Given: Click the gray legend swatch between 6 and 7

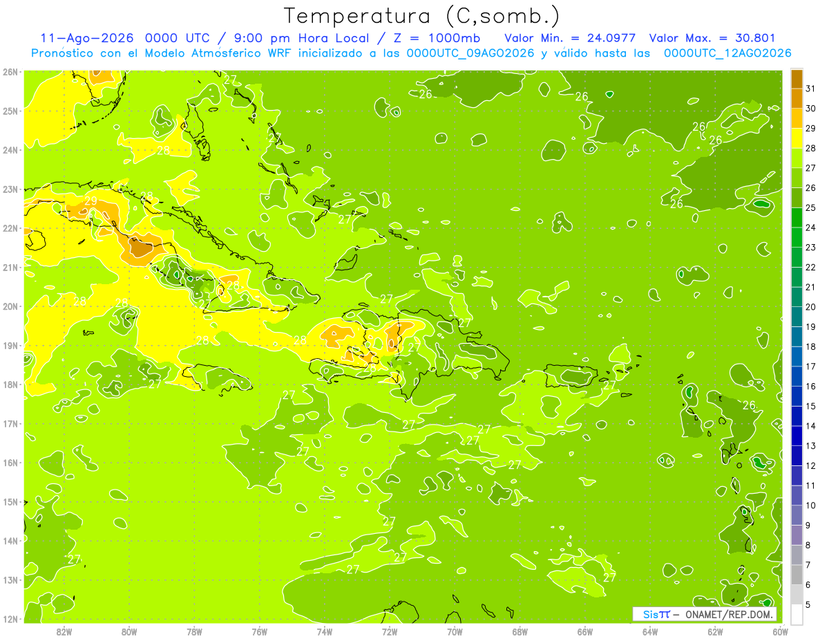Looking at the screenshot, I should (797, 575).
